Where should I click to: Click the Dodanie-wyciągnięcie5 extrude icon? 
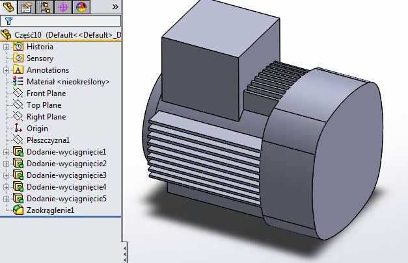pyautogui.click(x=18, y=198)
